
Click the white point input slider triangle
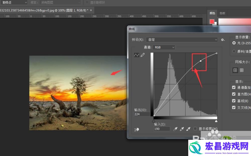pos(216,121)
